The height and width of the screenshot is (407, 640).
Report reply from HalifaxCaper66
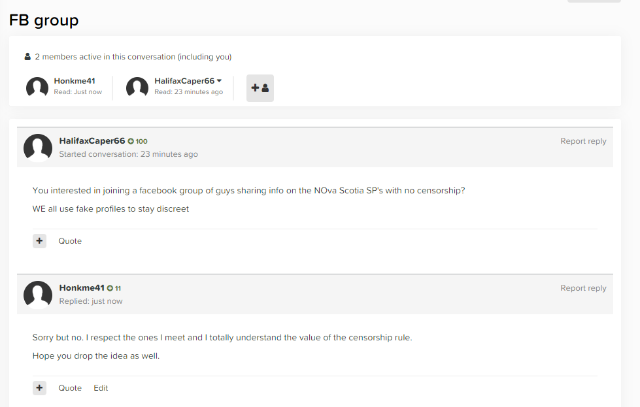tap(583, 141)
